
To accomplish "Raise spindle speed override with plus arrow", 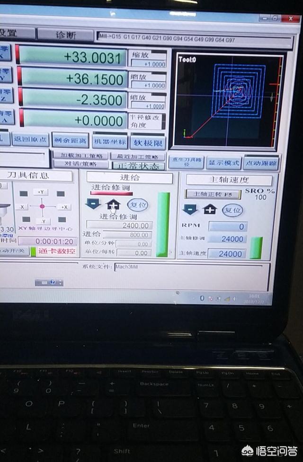I will (x=210, y=209).
